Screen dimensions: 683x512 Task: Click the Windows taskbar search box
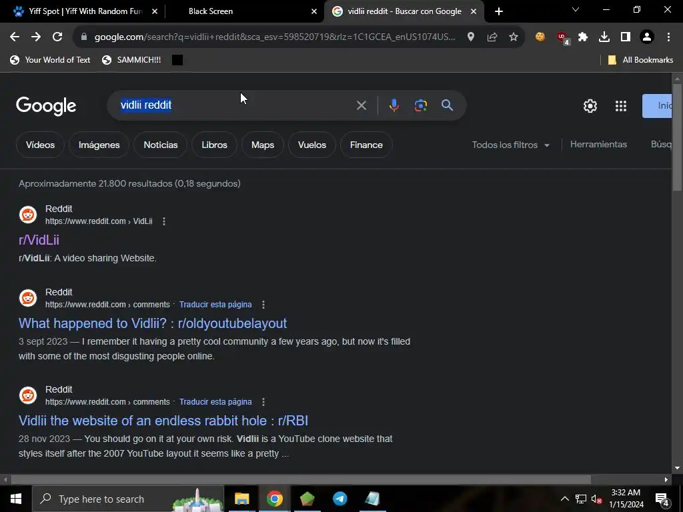point(127,499)
